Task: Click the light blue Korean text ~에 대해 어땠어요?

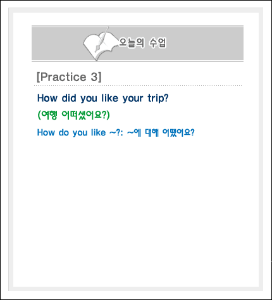Action: [x=161, y=133]
